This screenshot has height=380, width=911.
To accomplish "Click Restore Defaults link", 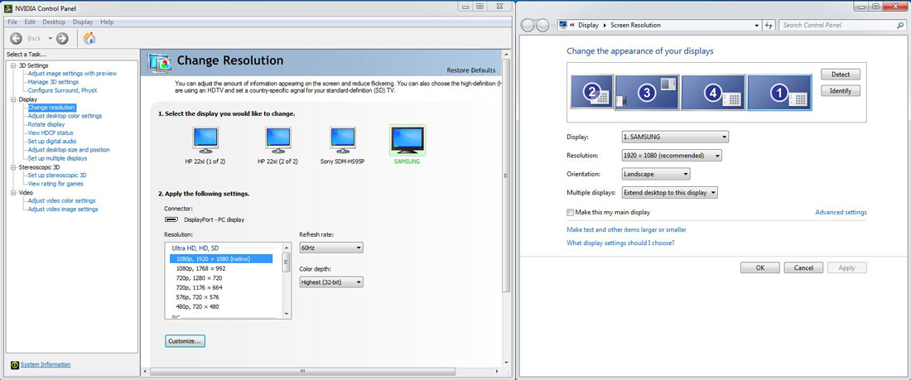I will 471,70.
